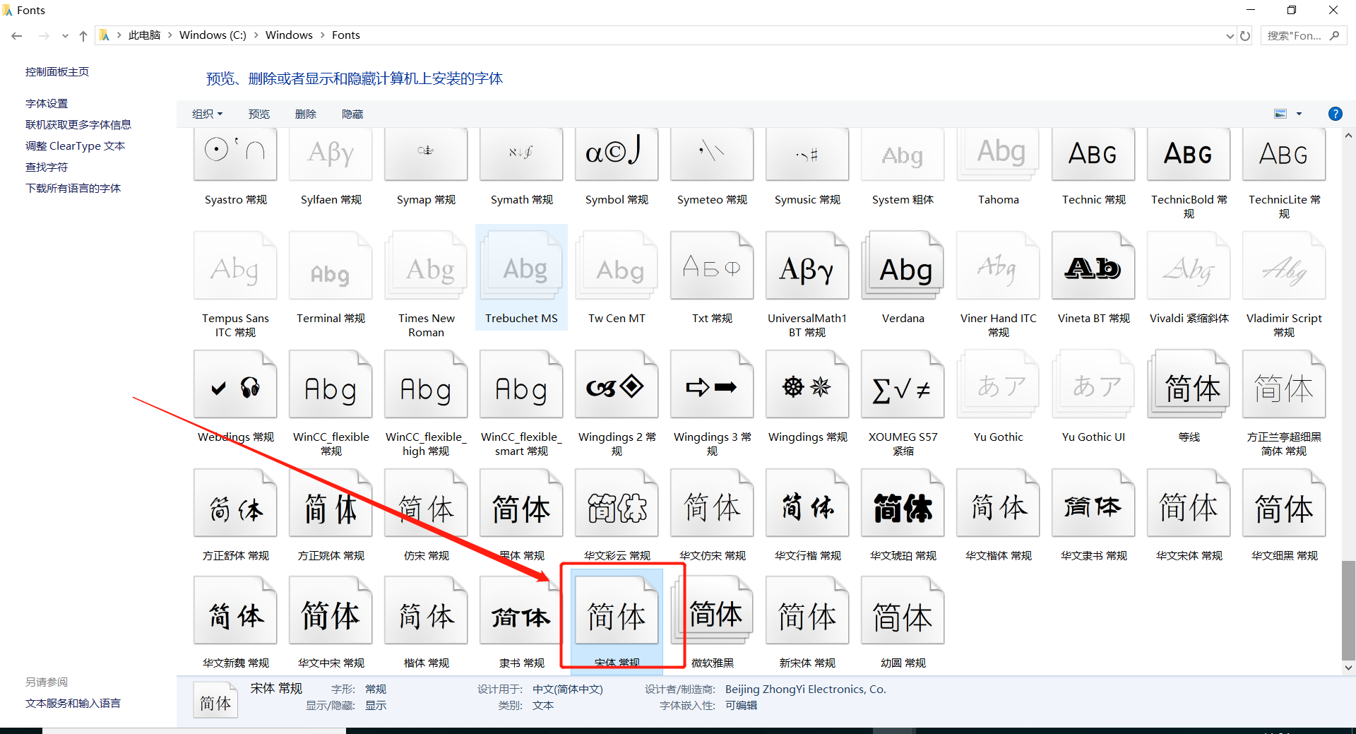Open 字体设置 link

[x=47, y=104]
